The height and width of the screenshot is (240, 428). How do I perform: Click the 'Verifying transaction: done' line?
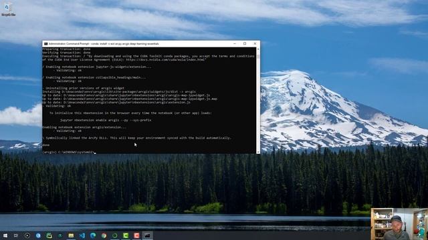67,53
